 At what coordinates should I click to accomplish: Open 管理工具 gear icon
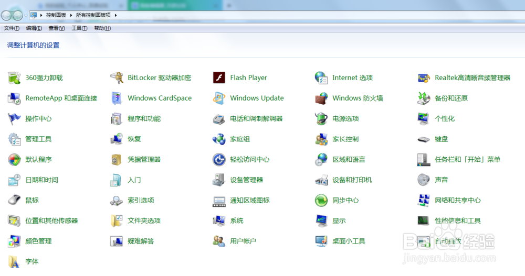tap(14, 139)
